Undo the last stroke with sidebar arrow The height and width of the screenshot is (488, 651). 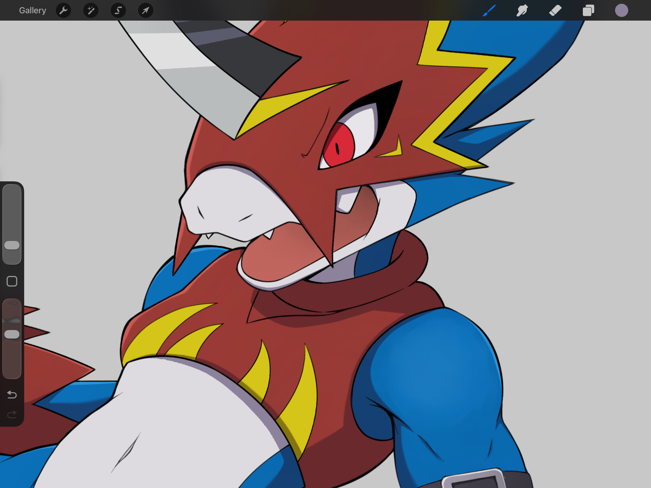click(x=12, y=395)
